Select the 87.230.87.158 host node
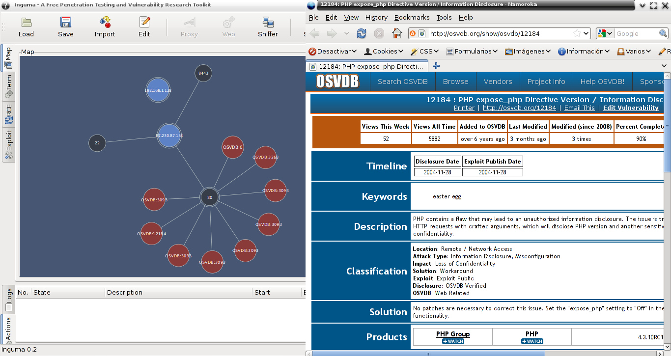 (169, 136)
